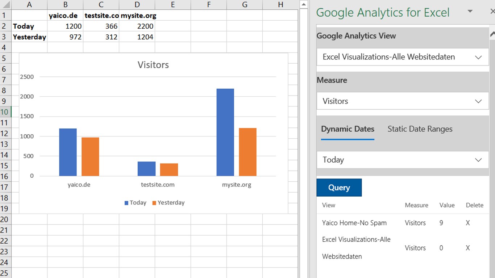495x278 pixels.
Task: Click the Select All corner of the worksheet
Action: coord(5,5)
